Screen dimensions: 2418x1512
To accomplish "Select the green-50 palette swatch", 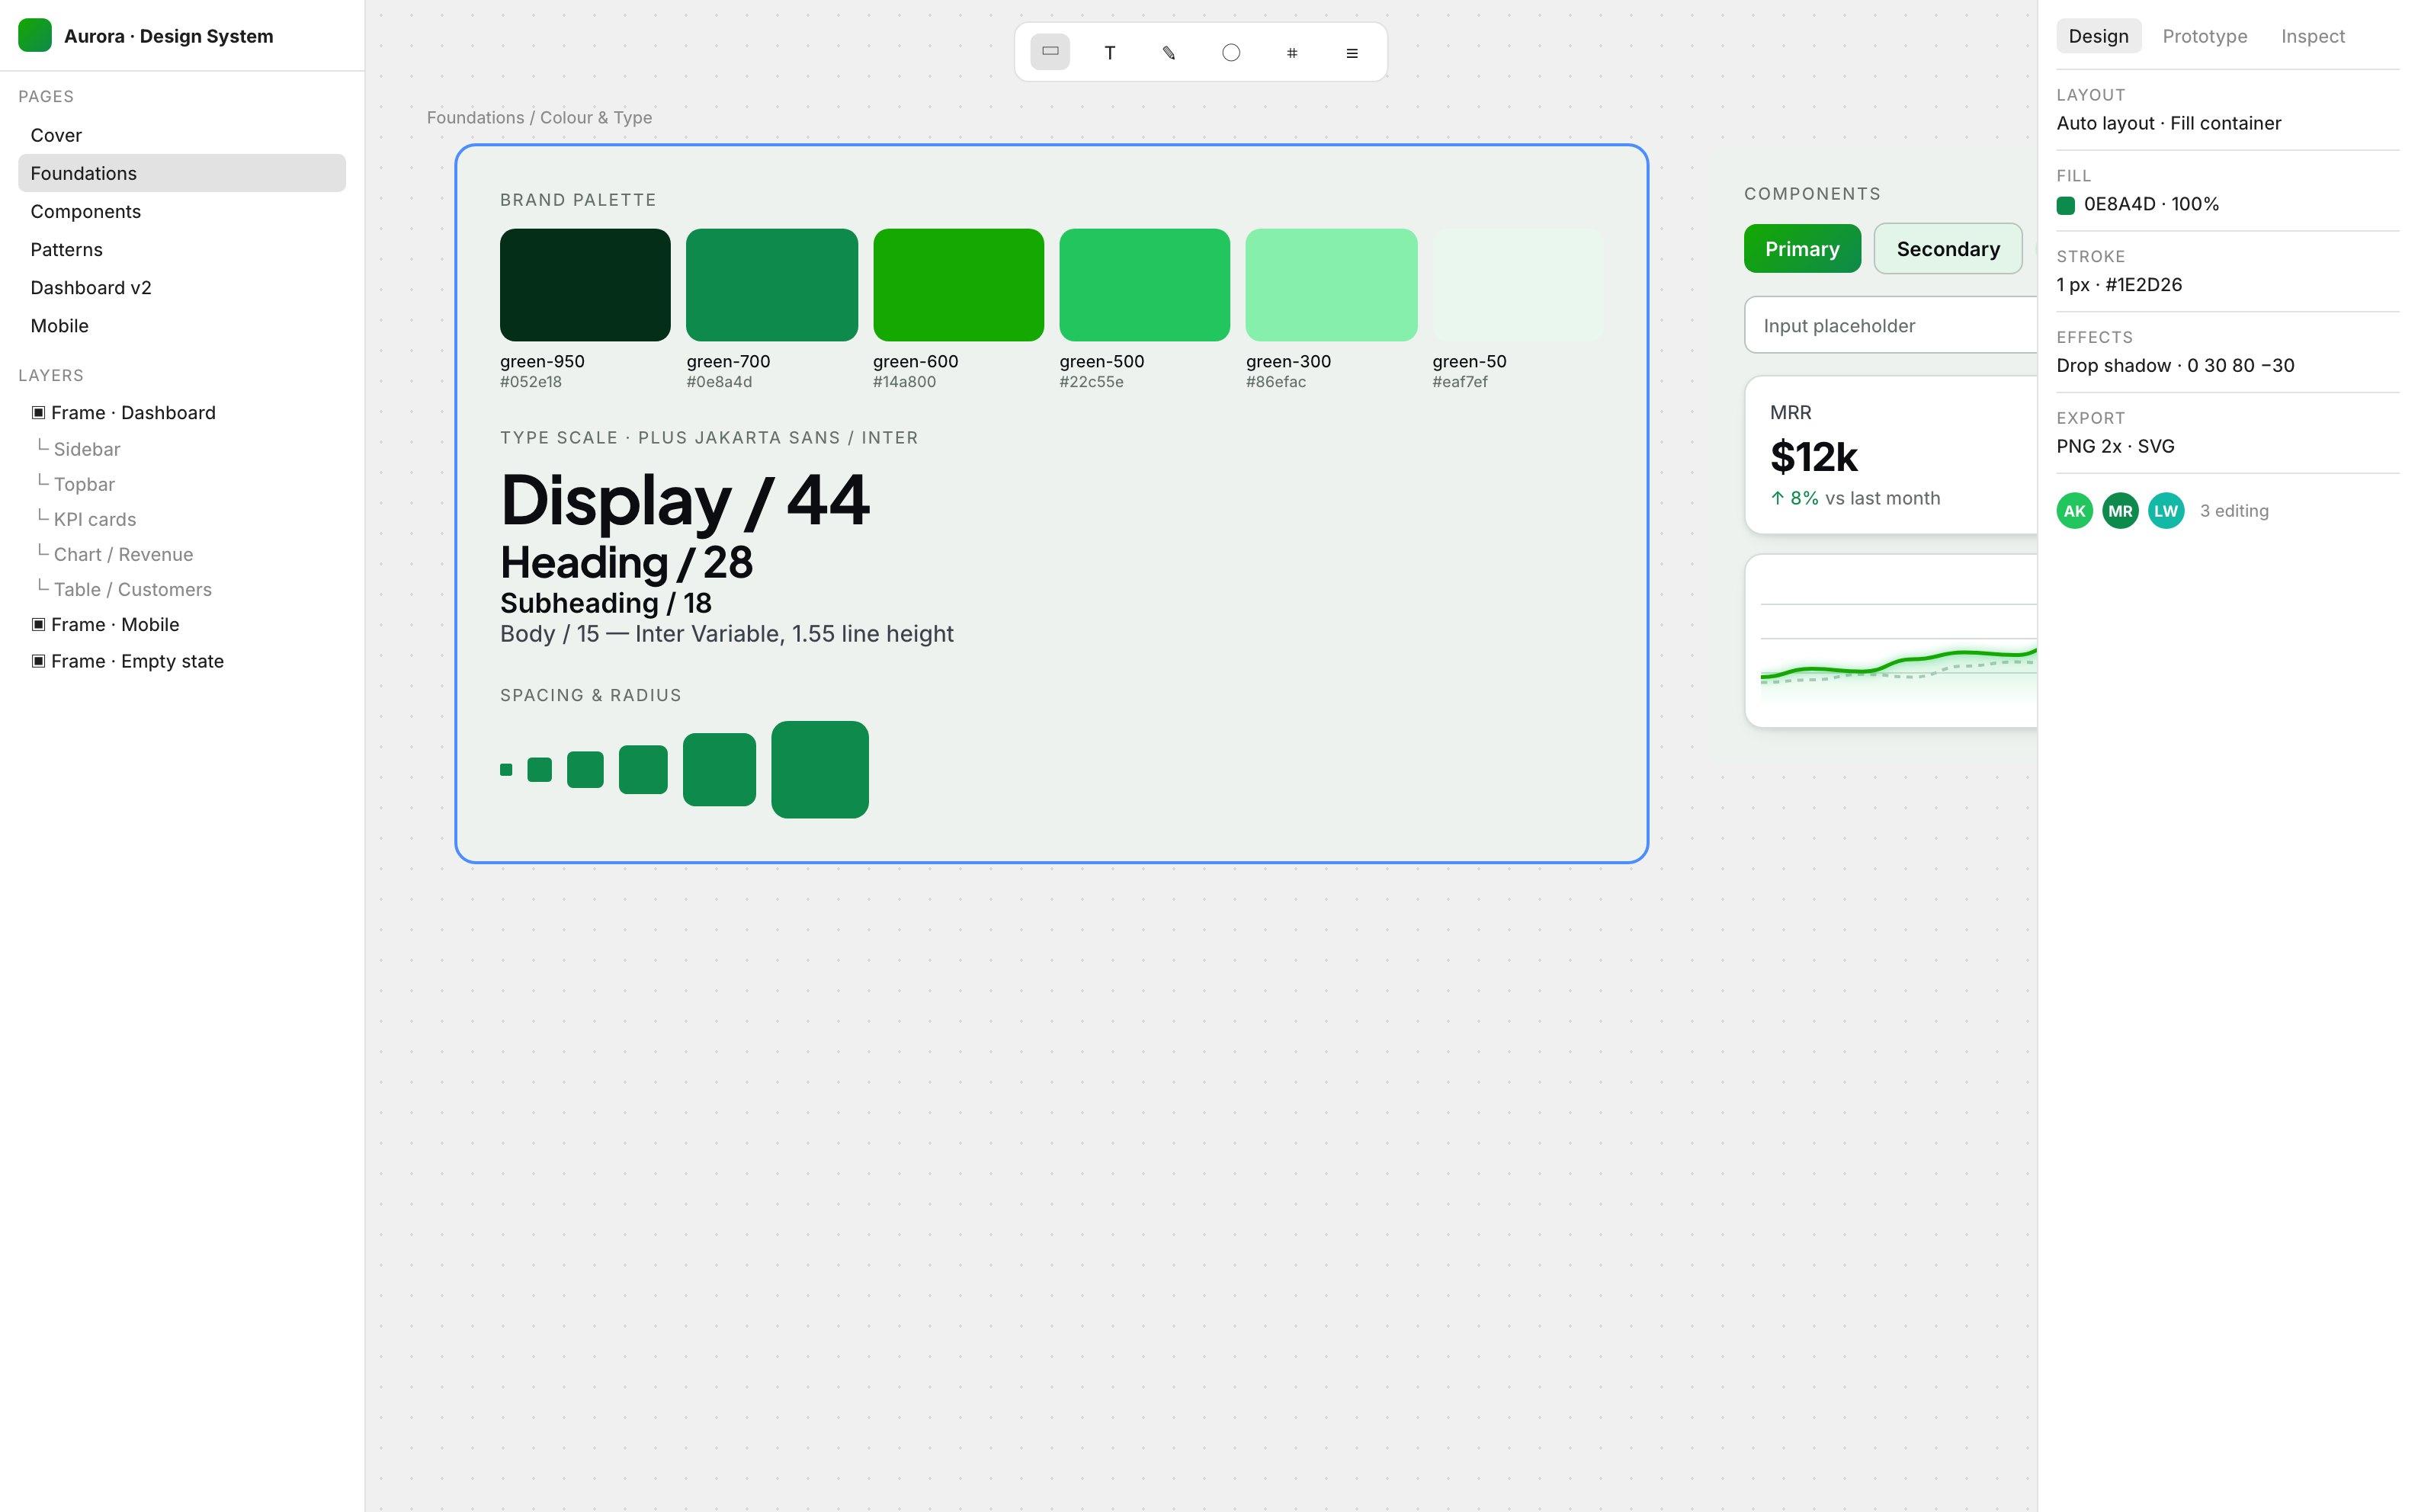I will [1518, 285].
